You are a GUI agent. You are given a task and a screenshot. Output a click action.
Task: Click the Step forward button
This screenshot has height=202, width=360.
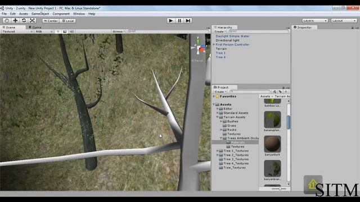pos(188,21)
